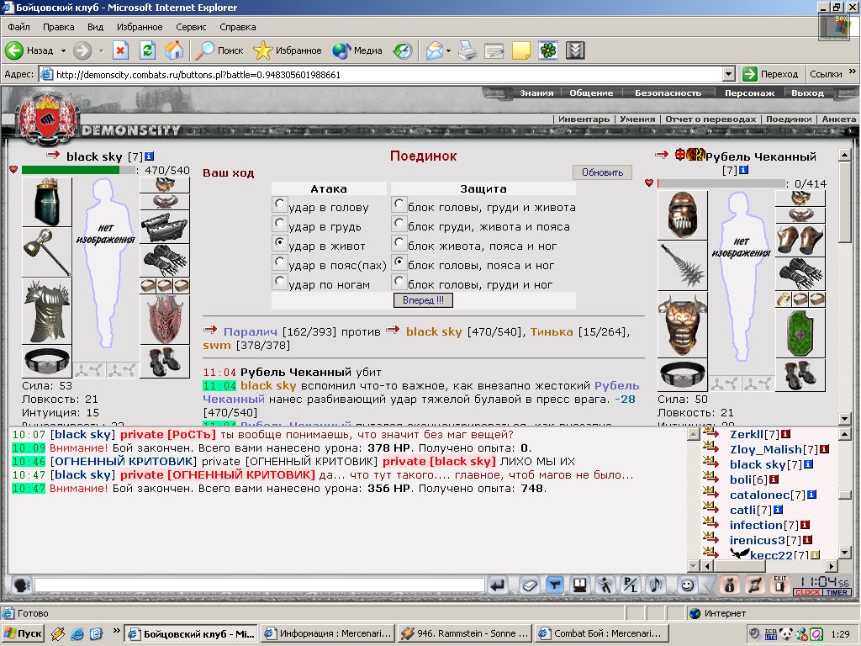This screenshot has width=861, height=646.
Task: Click the Персонаж top tab
Action: pos(749,93)
